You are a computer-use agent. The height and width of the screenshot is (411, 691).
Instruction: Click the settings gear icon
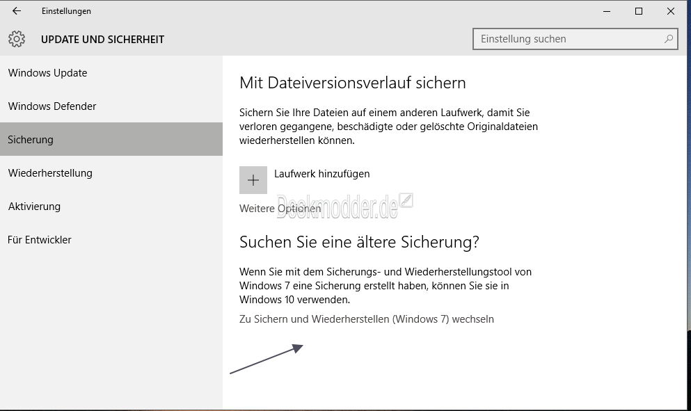click(17, 39)
